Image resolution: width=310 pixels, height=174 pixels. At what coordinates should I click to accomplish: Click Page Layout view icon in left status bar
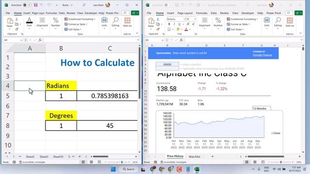coord(91,162)
